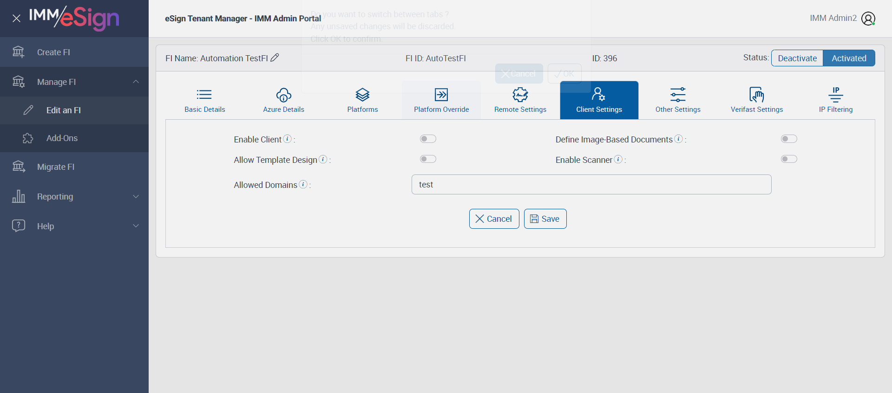
Task: Open Migrate FI in the sidebar
Action: click(x=74, y=167)
